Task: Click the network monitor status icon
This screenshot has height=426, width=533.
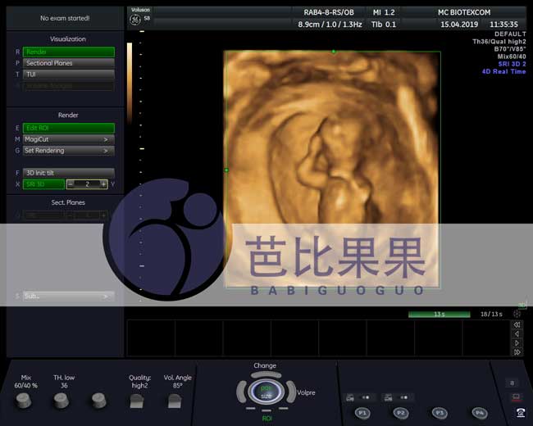Action: pyautogui.click(x=516, y=397)
